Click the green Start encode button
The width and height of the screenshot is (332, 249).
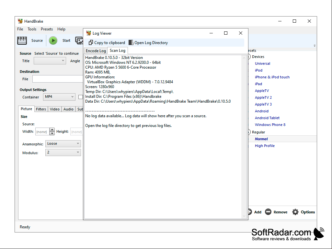(x=53, y=40)
